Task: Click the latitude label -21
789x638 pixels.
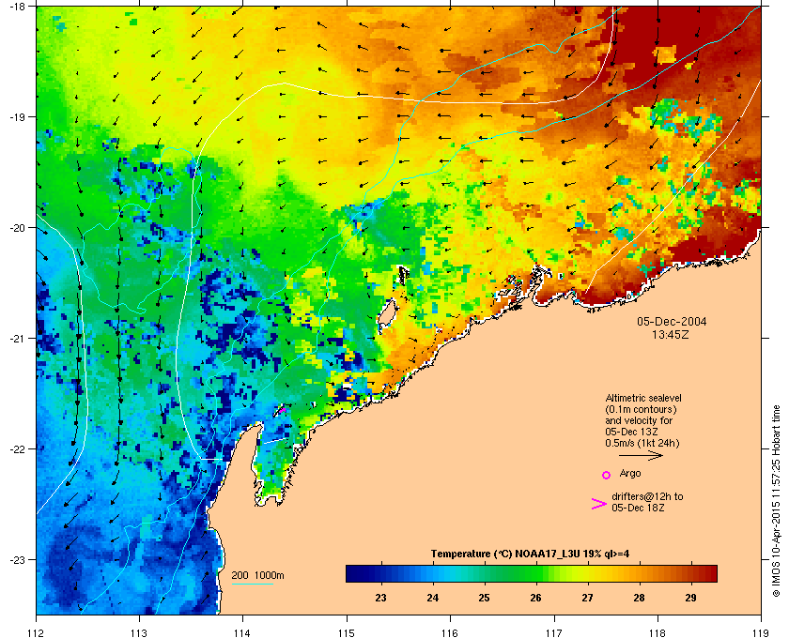Action: click(x=17, y=338)
